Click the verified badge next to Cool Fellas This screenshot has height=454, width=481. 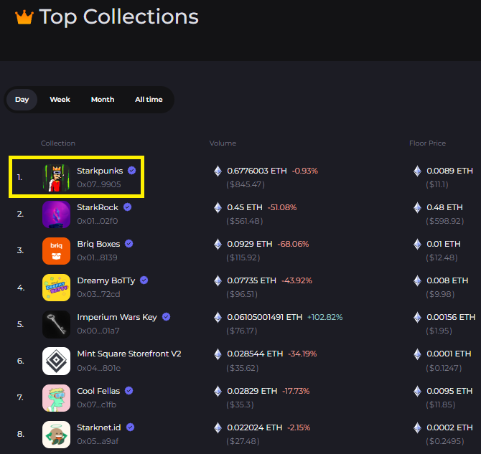coord(129,391)
